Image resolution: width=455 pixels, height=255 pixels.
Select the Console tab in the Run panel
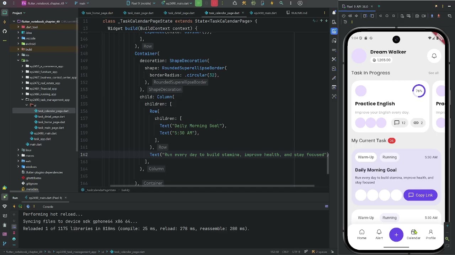(48, 206)
